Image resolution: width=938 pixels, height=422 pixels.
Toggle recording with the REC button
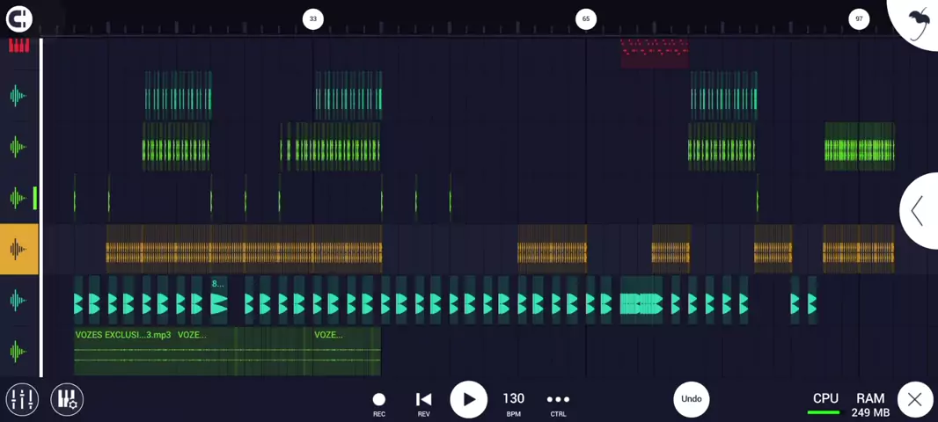point(379,402)
